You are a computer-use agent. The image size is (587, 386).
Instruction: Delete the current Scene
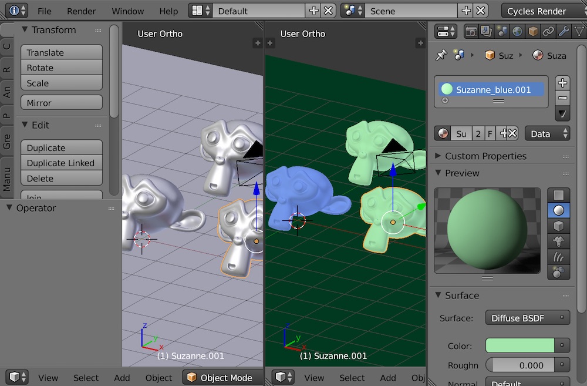tap(480, 11)
